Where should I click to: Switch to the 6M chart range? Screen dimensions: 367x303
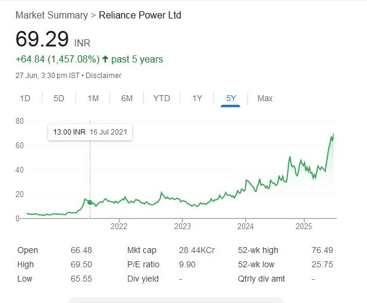pyautogui.click(x=127, y=98)
